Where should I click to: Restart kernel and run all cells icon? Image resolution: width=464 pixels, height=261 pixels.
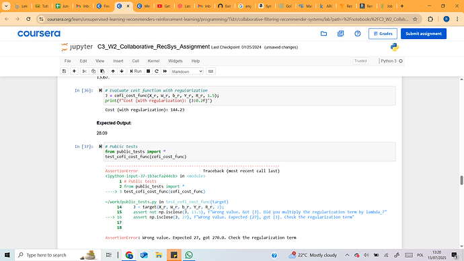(x=165, y=71)
